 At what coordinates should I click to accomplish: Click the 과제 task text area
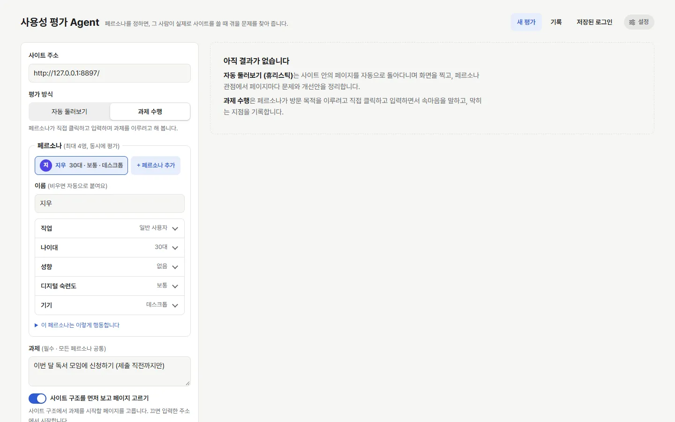tap(110, 371)
